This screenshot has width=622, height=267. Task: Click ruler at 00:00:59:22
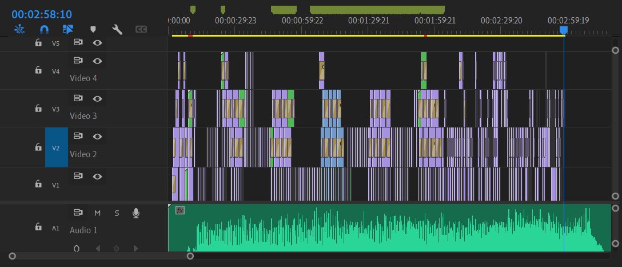click(302, 21)
